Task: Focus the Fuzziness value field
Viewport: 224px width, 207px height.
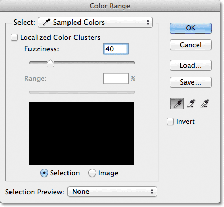Action: coord(116,49)
